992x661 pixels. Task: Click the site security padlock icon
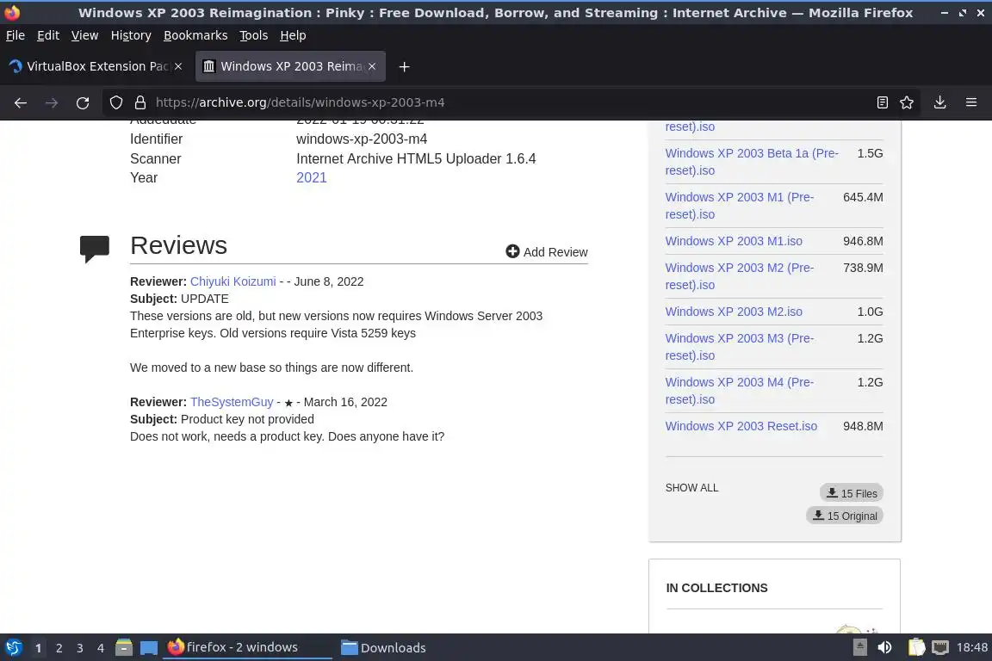[140, 102]
